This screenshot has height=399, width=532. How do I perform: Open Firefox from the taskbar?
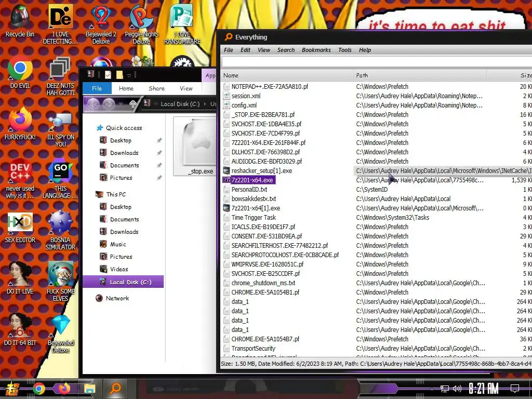pyautogui.click(x=64, y=389)
